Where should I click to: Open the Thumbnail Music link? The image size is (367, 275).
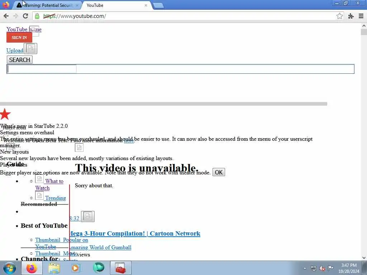point(56,254)
